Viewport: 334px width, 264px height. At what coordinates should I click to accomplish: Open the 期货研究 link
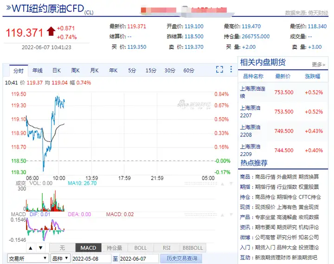(287, 227)
